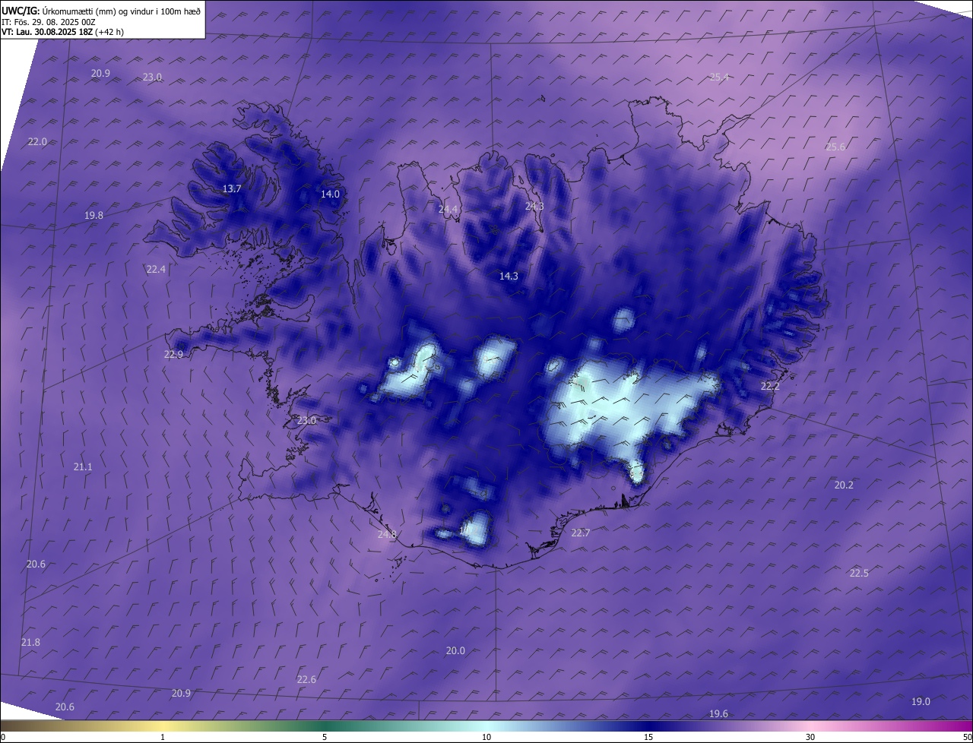Viewport: 973px width, 743px height.
Task: Click the 20.2 value label
Action: tap(844, 485)
